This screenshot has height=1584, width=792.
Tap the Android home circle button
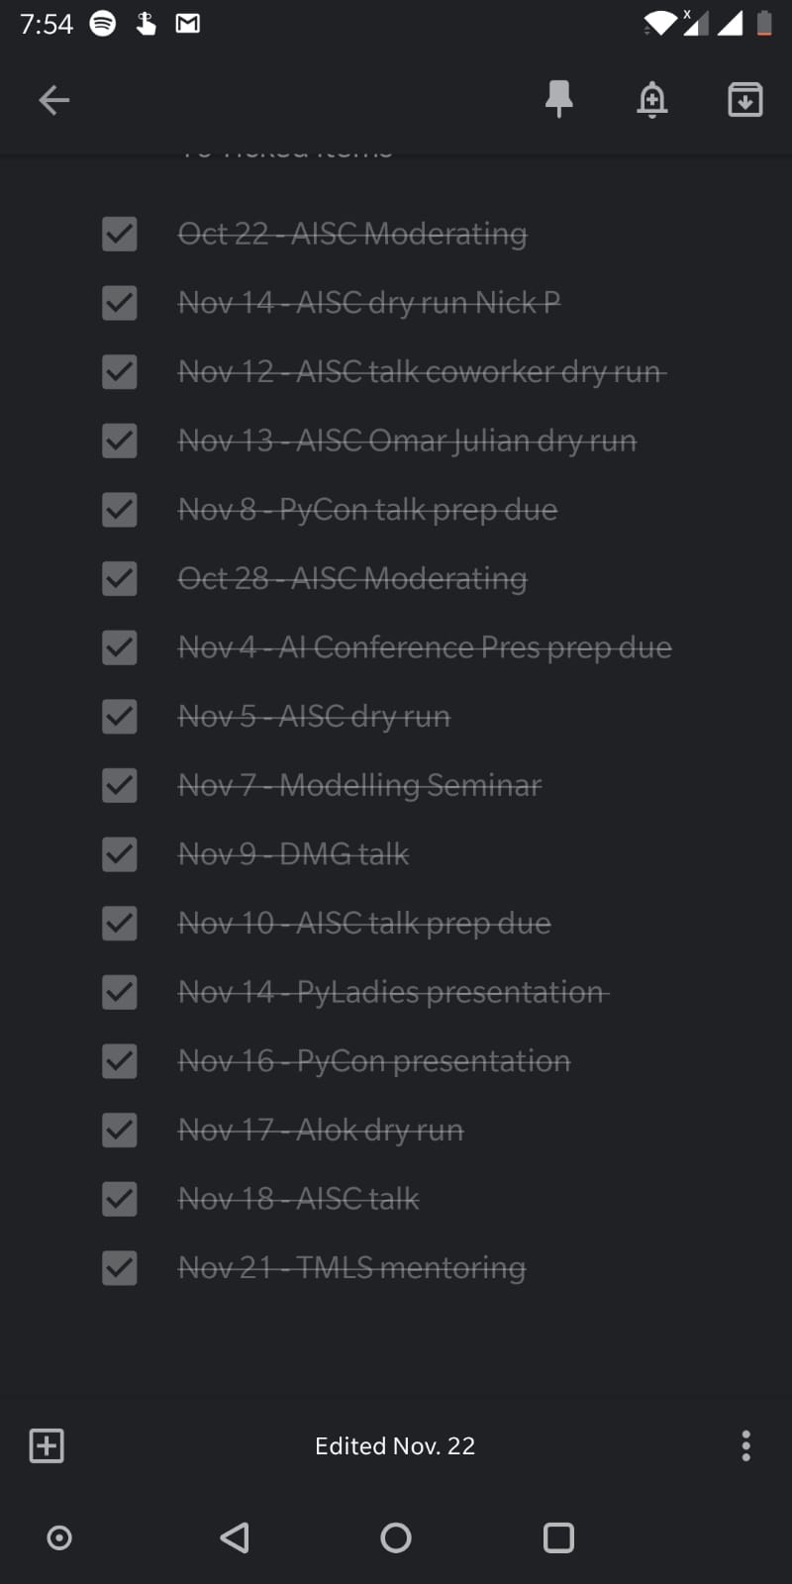pyautogui.click(x=396, y=1537)
